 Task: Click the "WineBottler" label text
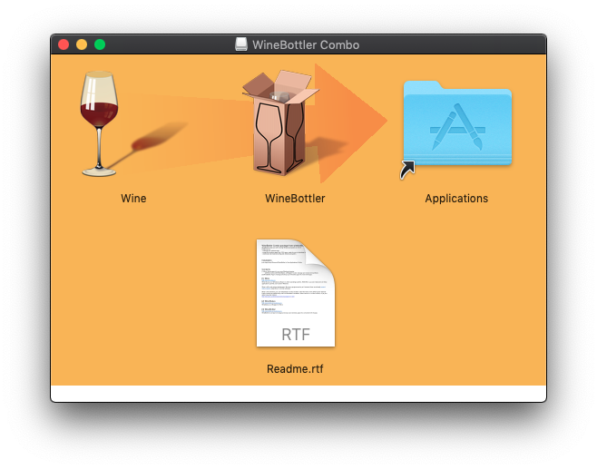(x=295, y=199)
